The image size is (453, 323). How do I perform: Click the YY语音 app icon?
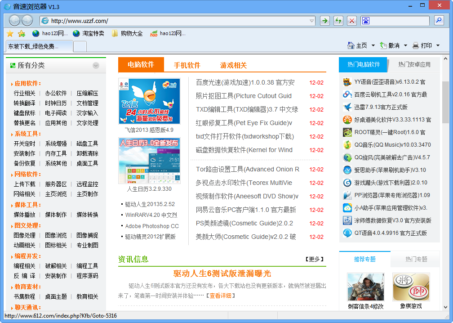[347, 82]
